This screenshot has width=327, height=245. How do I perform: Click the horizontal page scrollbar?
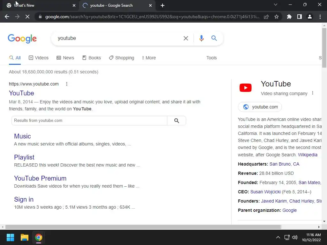[x=143, y=227]
